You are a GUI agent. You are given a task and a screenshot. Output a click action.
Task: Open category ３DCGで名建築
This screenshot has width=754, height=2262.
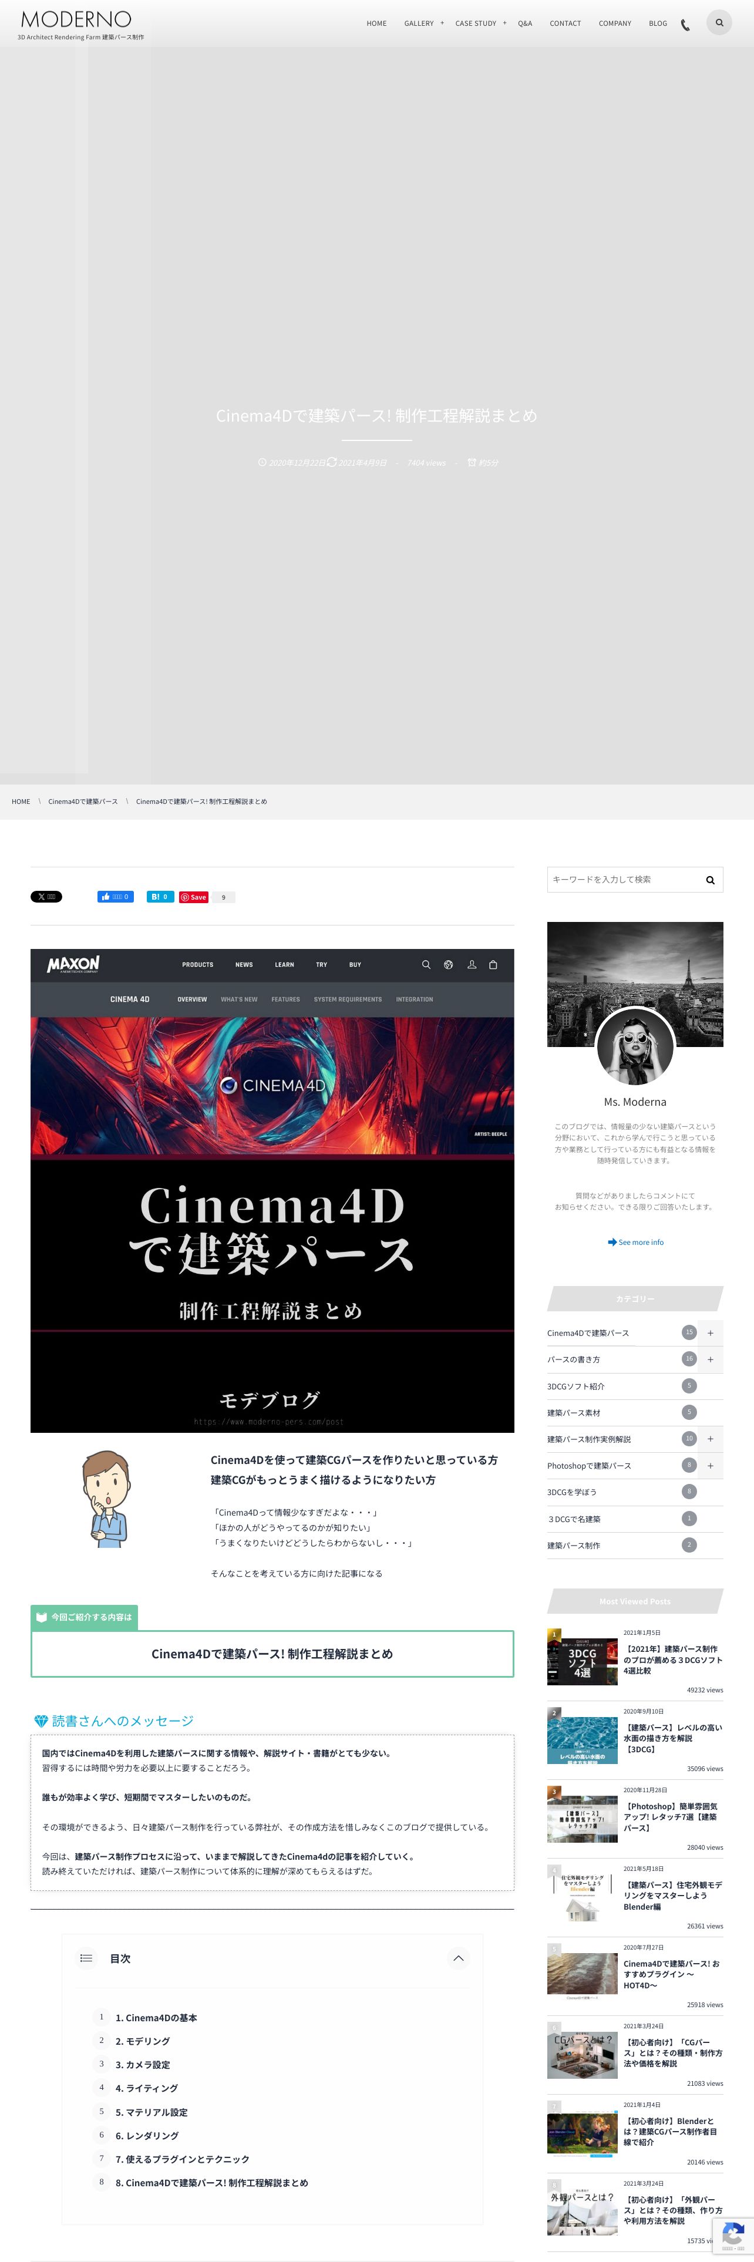(x=574, y=1519)
